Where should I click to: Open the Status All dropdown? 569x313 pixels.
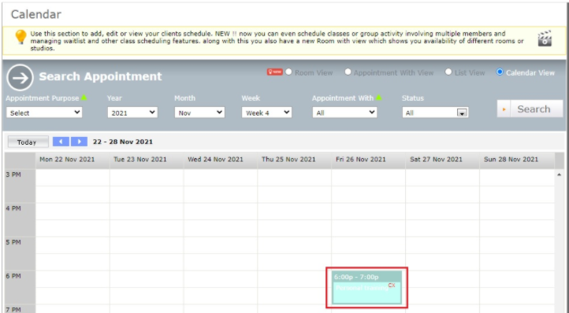(435, 112)
